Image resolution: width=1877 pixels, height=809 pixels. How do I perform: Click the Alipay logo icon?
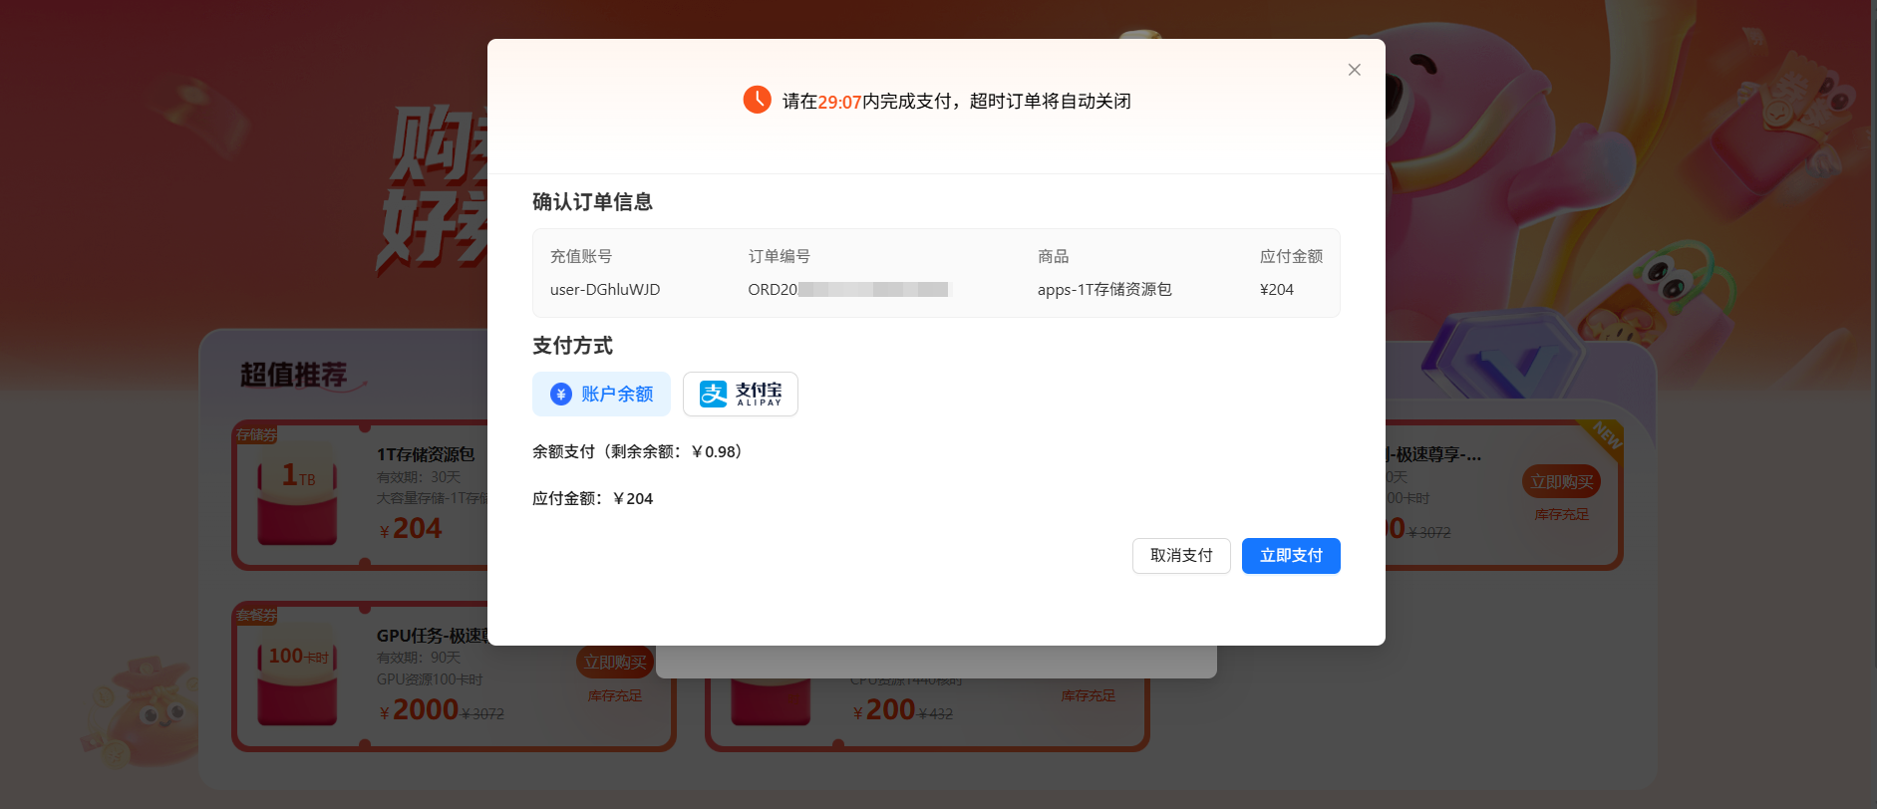point(713,395)
